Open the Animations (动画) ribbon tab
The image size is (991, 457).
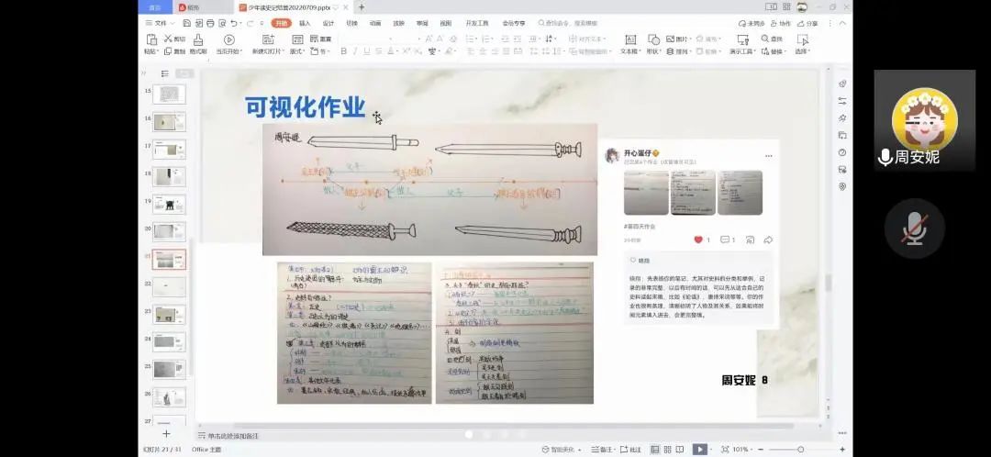(x=375, y=23)
